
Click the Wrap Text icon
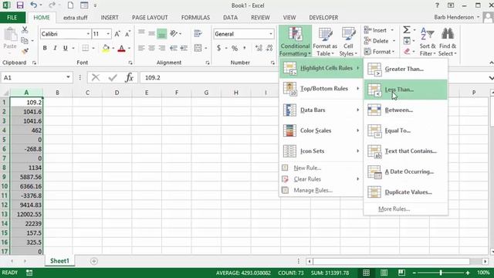pyautogui.click(x=198, y=33)
